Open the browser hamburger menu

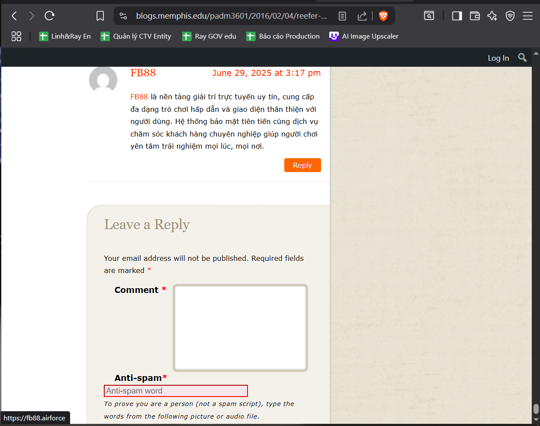[x=527, y=16]
